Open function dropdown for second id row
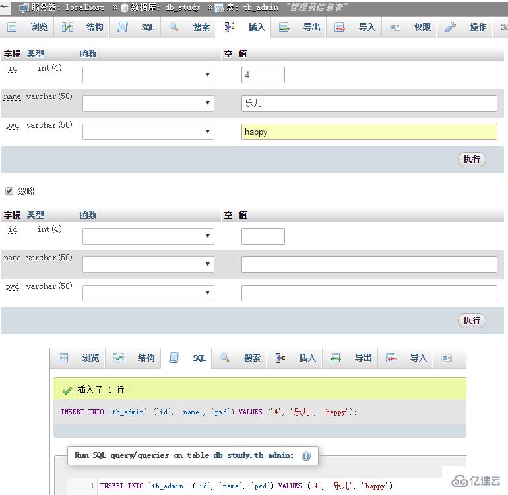The image size is (508, 495). (148, 236)
